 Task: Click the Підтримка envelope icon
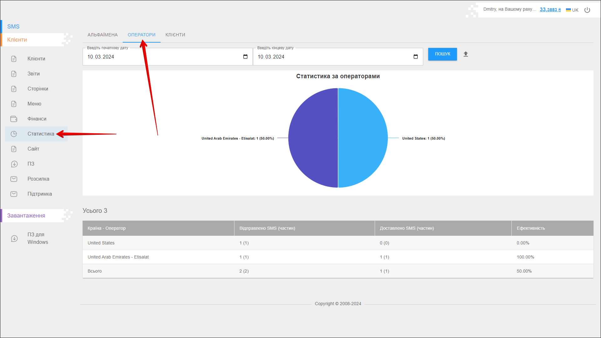(x=14, y=194)
